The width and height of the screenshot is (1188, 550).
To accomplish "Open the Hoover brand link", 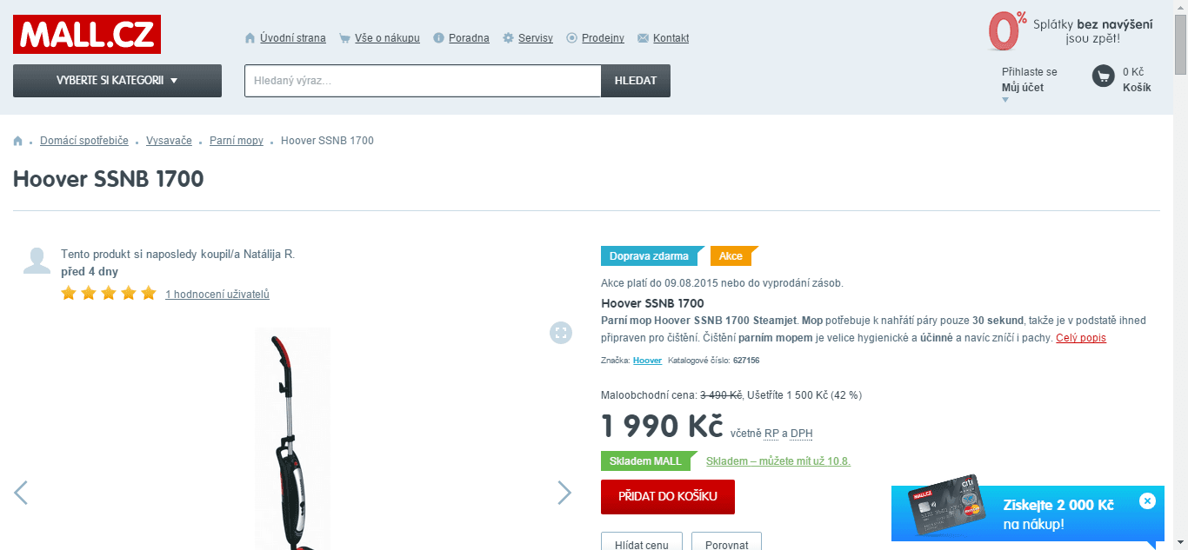I will pyautogui.click(x=647, y=361).
